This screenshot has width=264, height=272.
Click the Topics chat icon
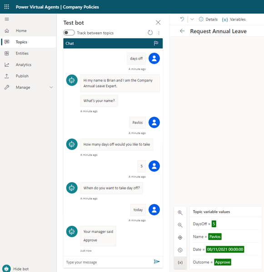(x=7, y=42)
